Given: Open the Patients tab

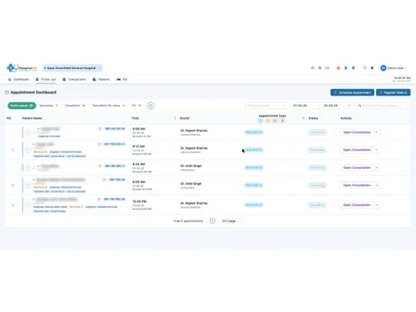Looking at the screenshot, I should [x=102, y=79].
